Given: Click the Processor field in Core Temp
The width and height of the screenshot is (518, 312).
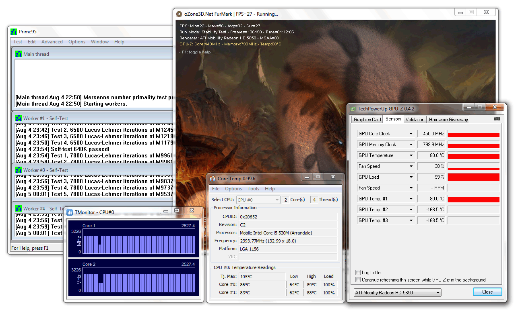Looking at the screenshot, I should pyautogui.click(x=288, y=233).
